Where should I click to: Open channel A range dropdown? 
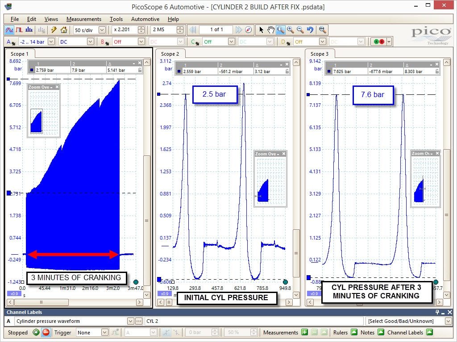[x=51, y=41]
